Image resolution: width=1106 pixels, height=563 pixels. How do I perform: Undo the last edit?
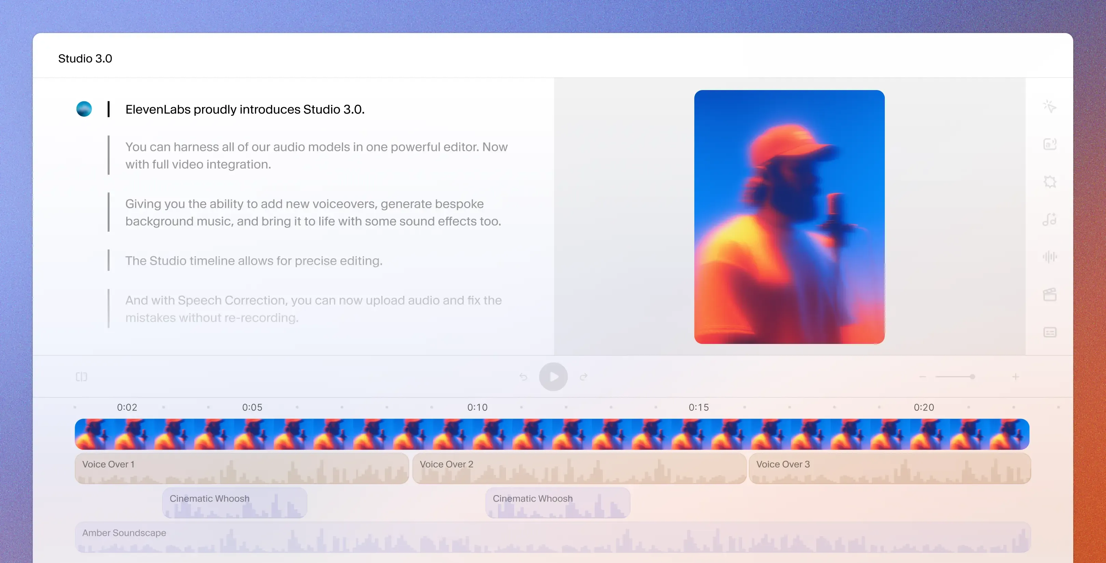pyautogui.click(x=523, y=377)
